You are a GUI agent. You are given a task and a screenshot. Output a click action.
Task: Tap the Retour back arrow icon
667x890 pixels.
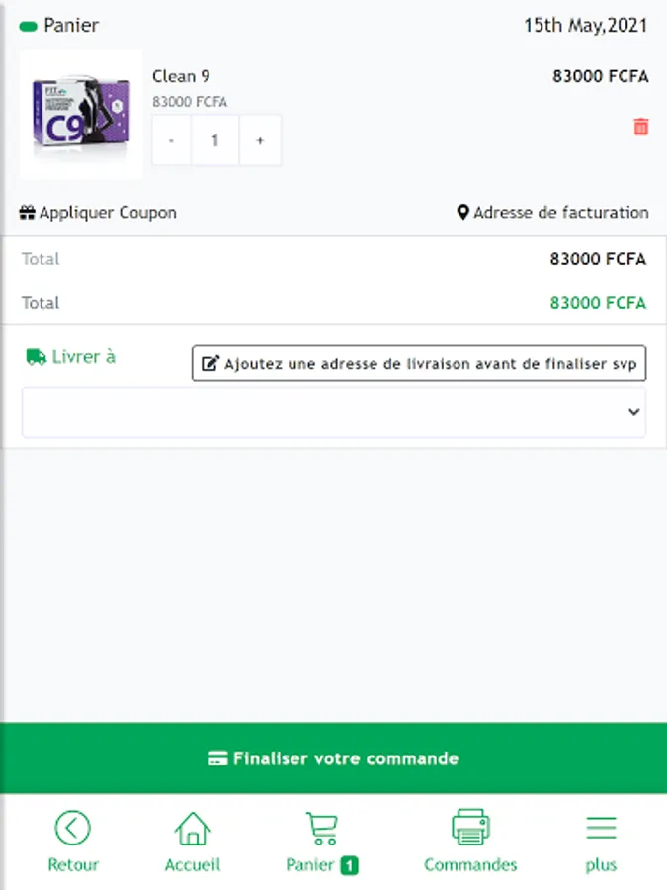(72, 828)
